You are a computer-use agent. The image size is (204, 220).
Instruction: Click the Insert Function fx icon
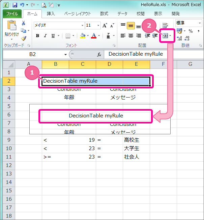[99, 54]
